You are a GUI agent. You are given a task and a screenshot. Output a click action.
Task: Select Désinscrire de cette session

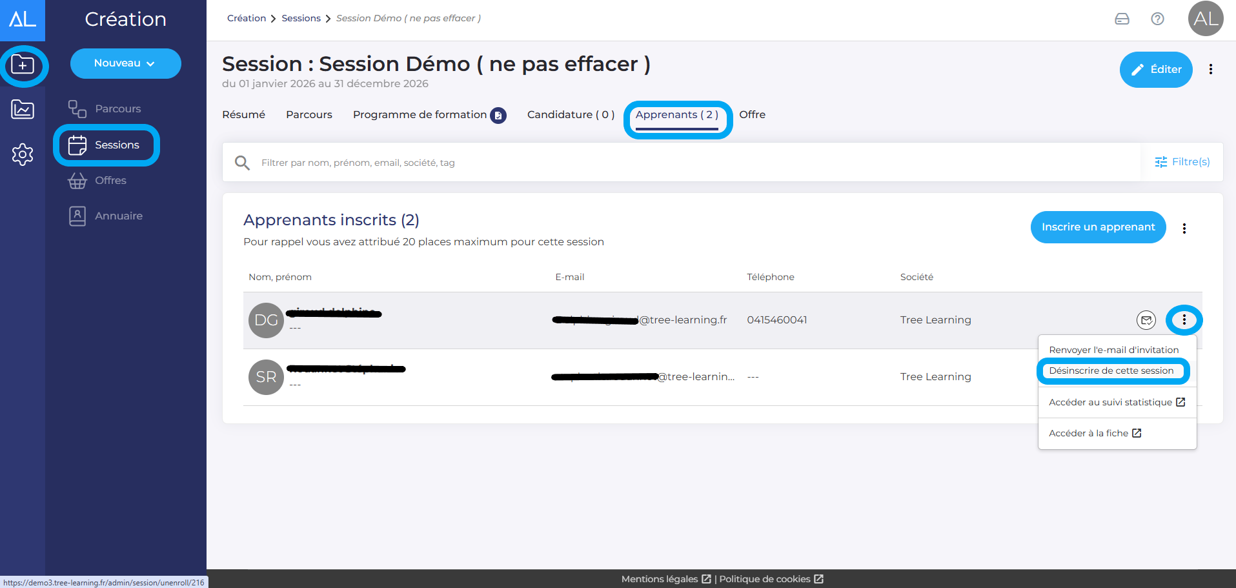coord(1111,371)
